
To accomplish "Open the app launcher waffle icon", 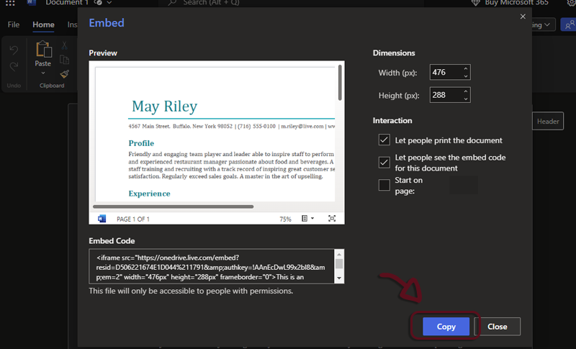I will pyautogui.click(x=10, y=4).
